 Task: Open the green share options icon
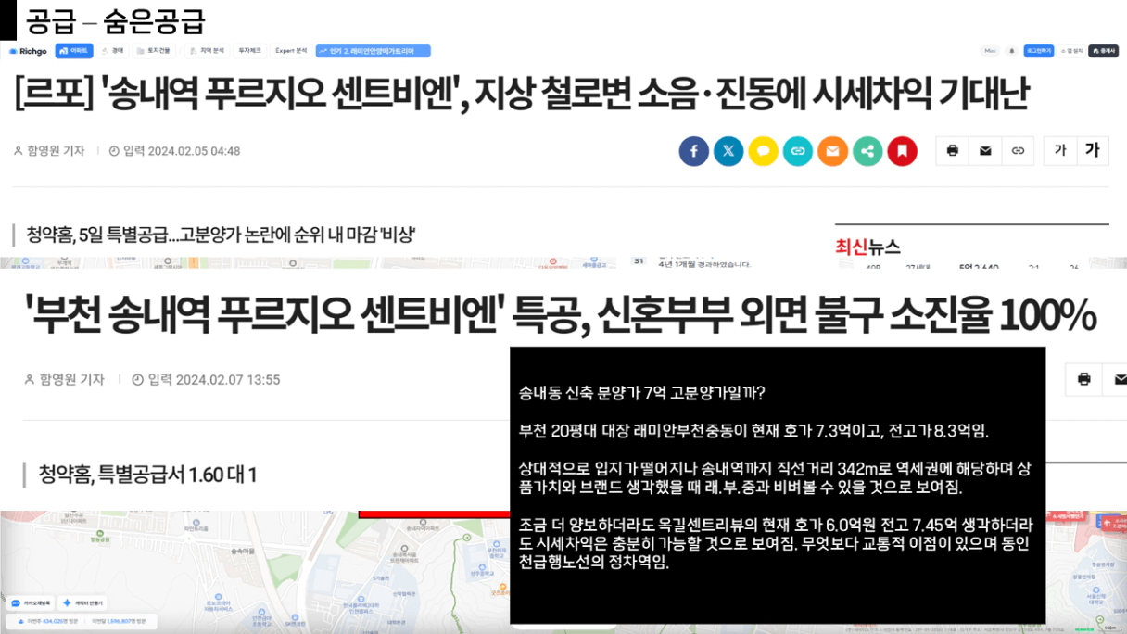coord(867,151)
